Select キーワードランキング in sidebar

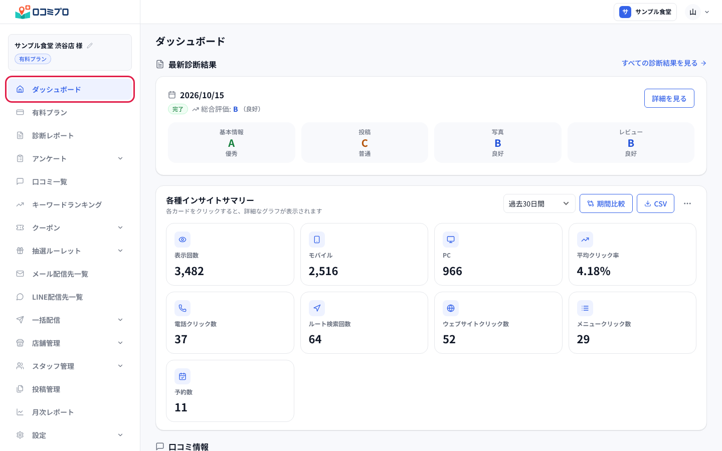[x=70, y=205]
